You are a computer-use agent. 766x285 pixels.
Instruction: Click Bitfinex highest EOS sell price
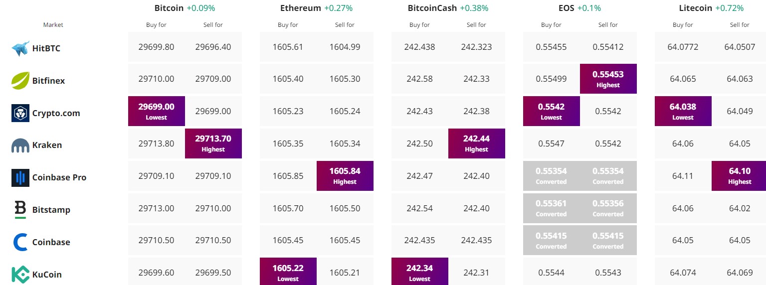coord(608,79)
